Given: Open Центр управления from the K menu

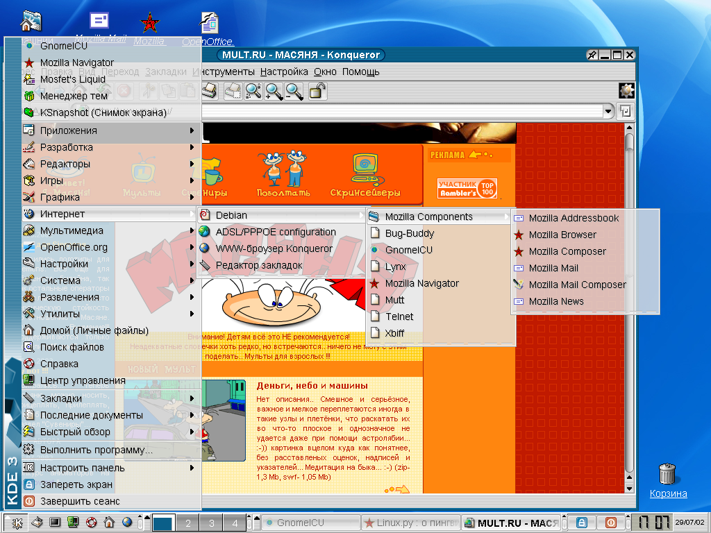Looking at the screenshot, I should coord(112,380).
